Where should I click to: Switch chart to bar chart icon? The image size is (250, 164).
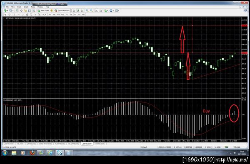74,11
